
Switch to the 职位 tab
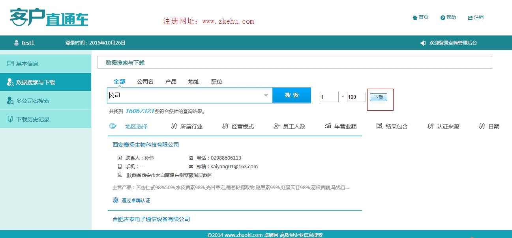click(216, 82)
